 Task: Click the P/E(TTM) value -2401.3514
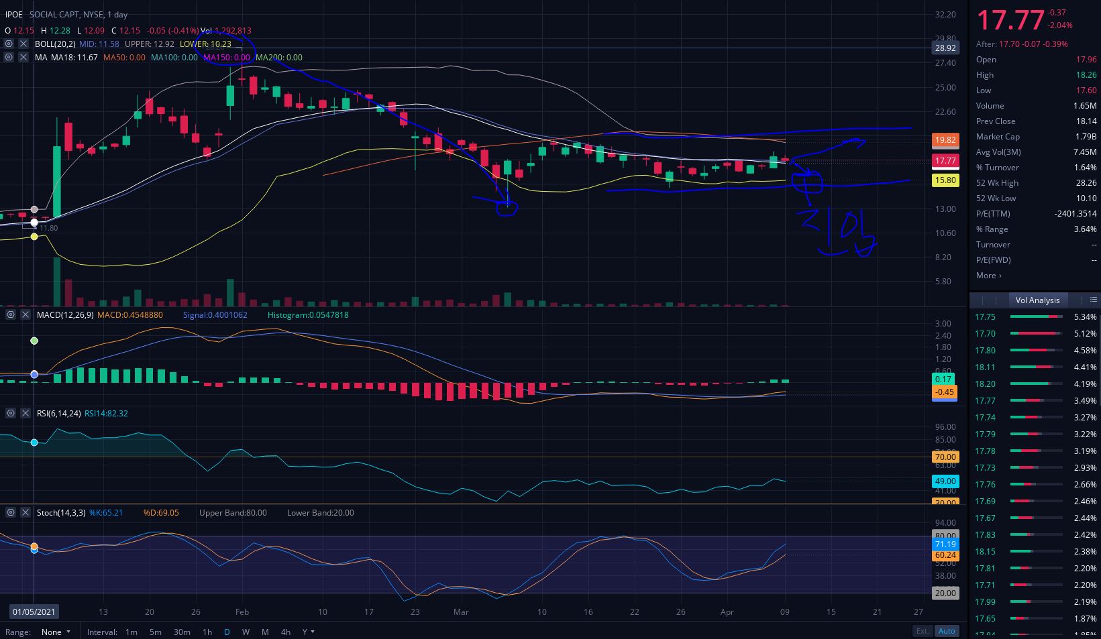coord(1076,214)
